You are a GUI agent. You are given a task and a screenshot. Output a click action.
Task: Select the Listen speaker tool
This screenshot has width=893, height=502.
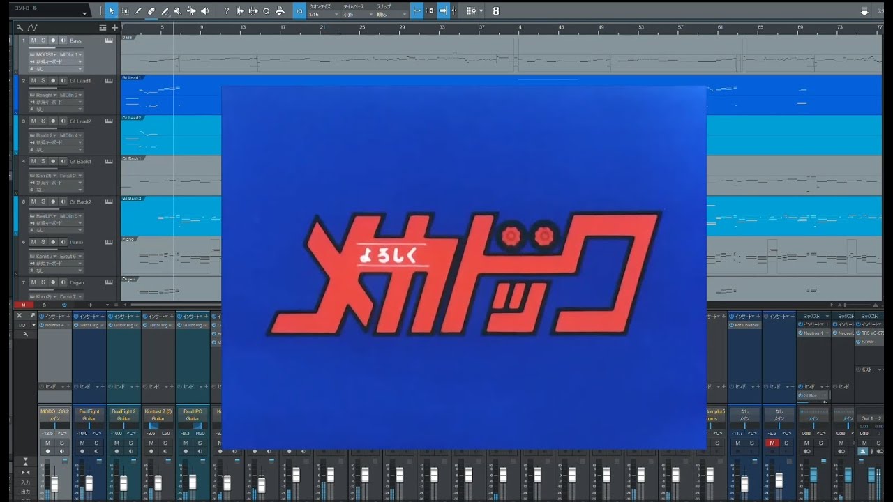(204, 11)
